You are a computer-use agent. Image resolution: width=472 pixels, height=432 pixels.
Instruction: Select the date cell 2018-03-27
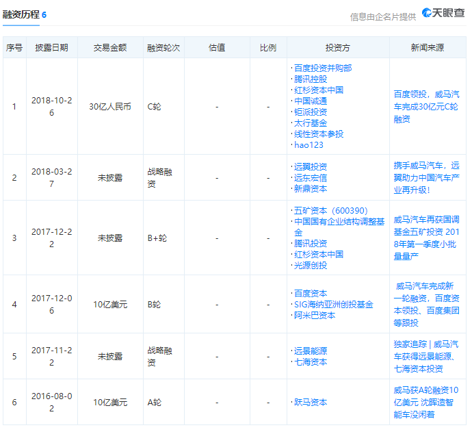[x=51, y=177]
